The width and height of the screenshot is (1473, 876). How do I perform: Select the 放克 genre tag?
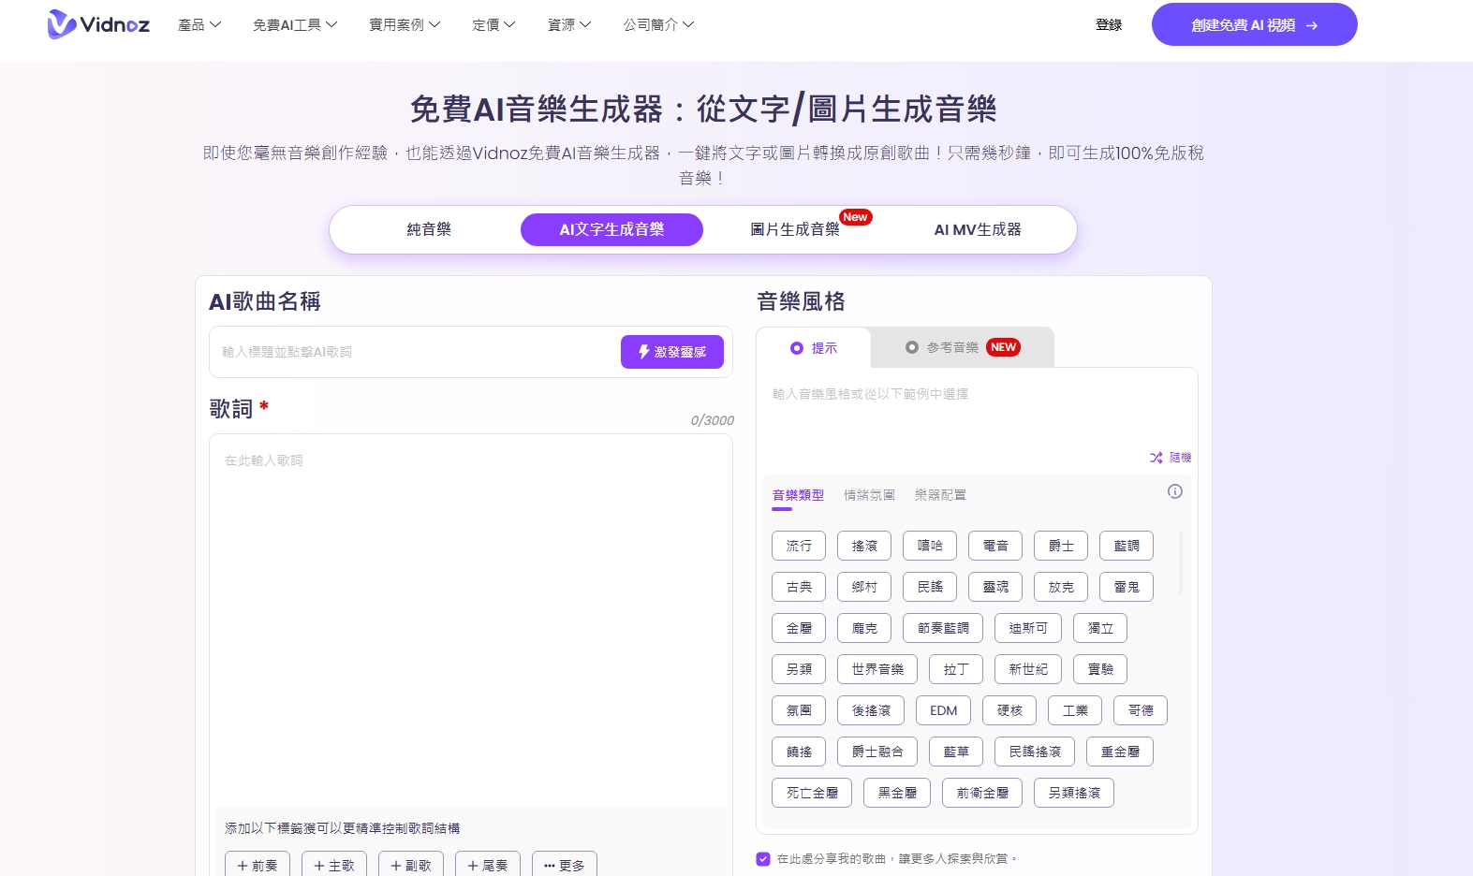click(x=1061, y=587)
